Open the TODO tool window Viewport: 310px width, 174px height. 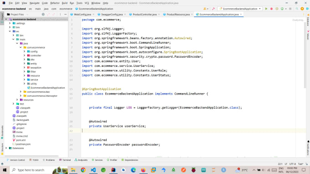coord(34,160)
